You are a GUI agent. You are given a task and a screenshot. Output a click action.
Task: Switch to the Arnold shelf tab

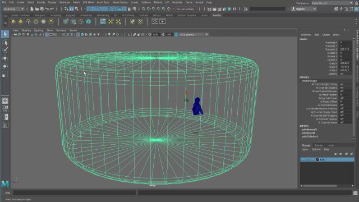pos(217,15)
